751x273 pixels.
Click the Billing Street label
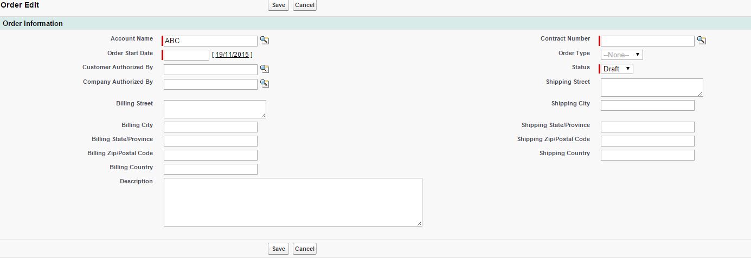click(134, 103)
